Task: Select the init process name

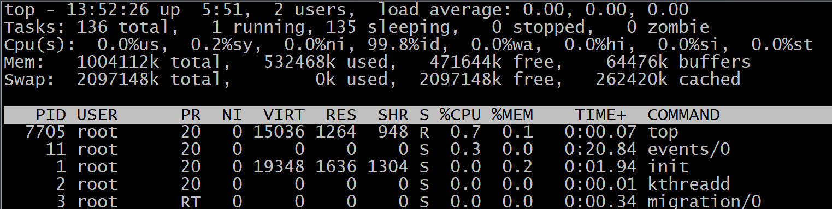Action: click(668, 166)
